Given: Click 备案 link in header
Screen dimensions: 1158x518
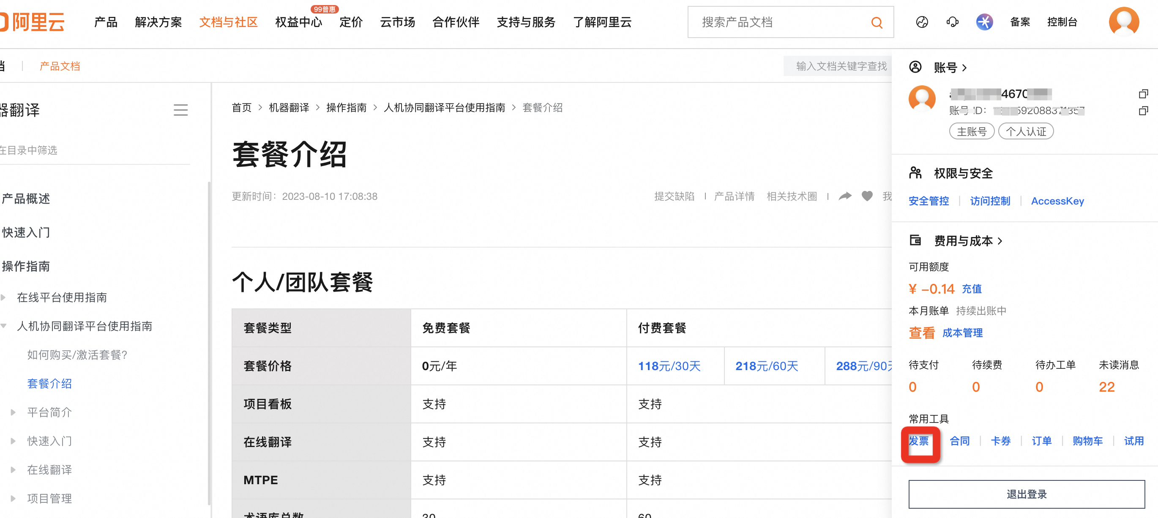Looking at the screenshot, I should 1020,22.
